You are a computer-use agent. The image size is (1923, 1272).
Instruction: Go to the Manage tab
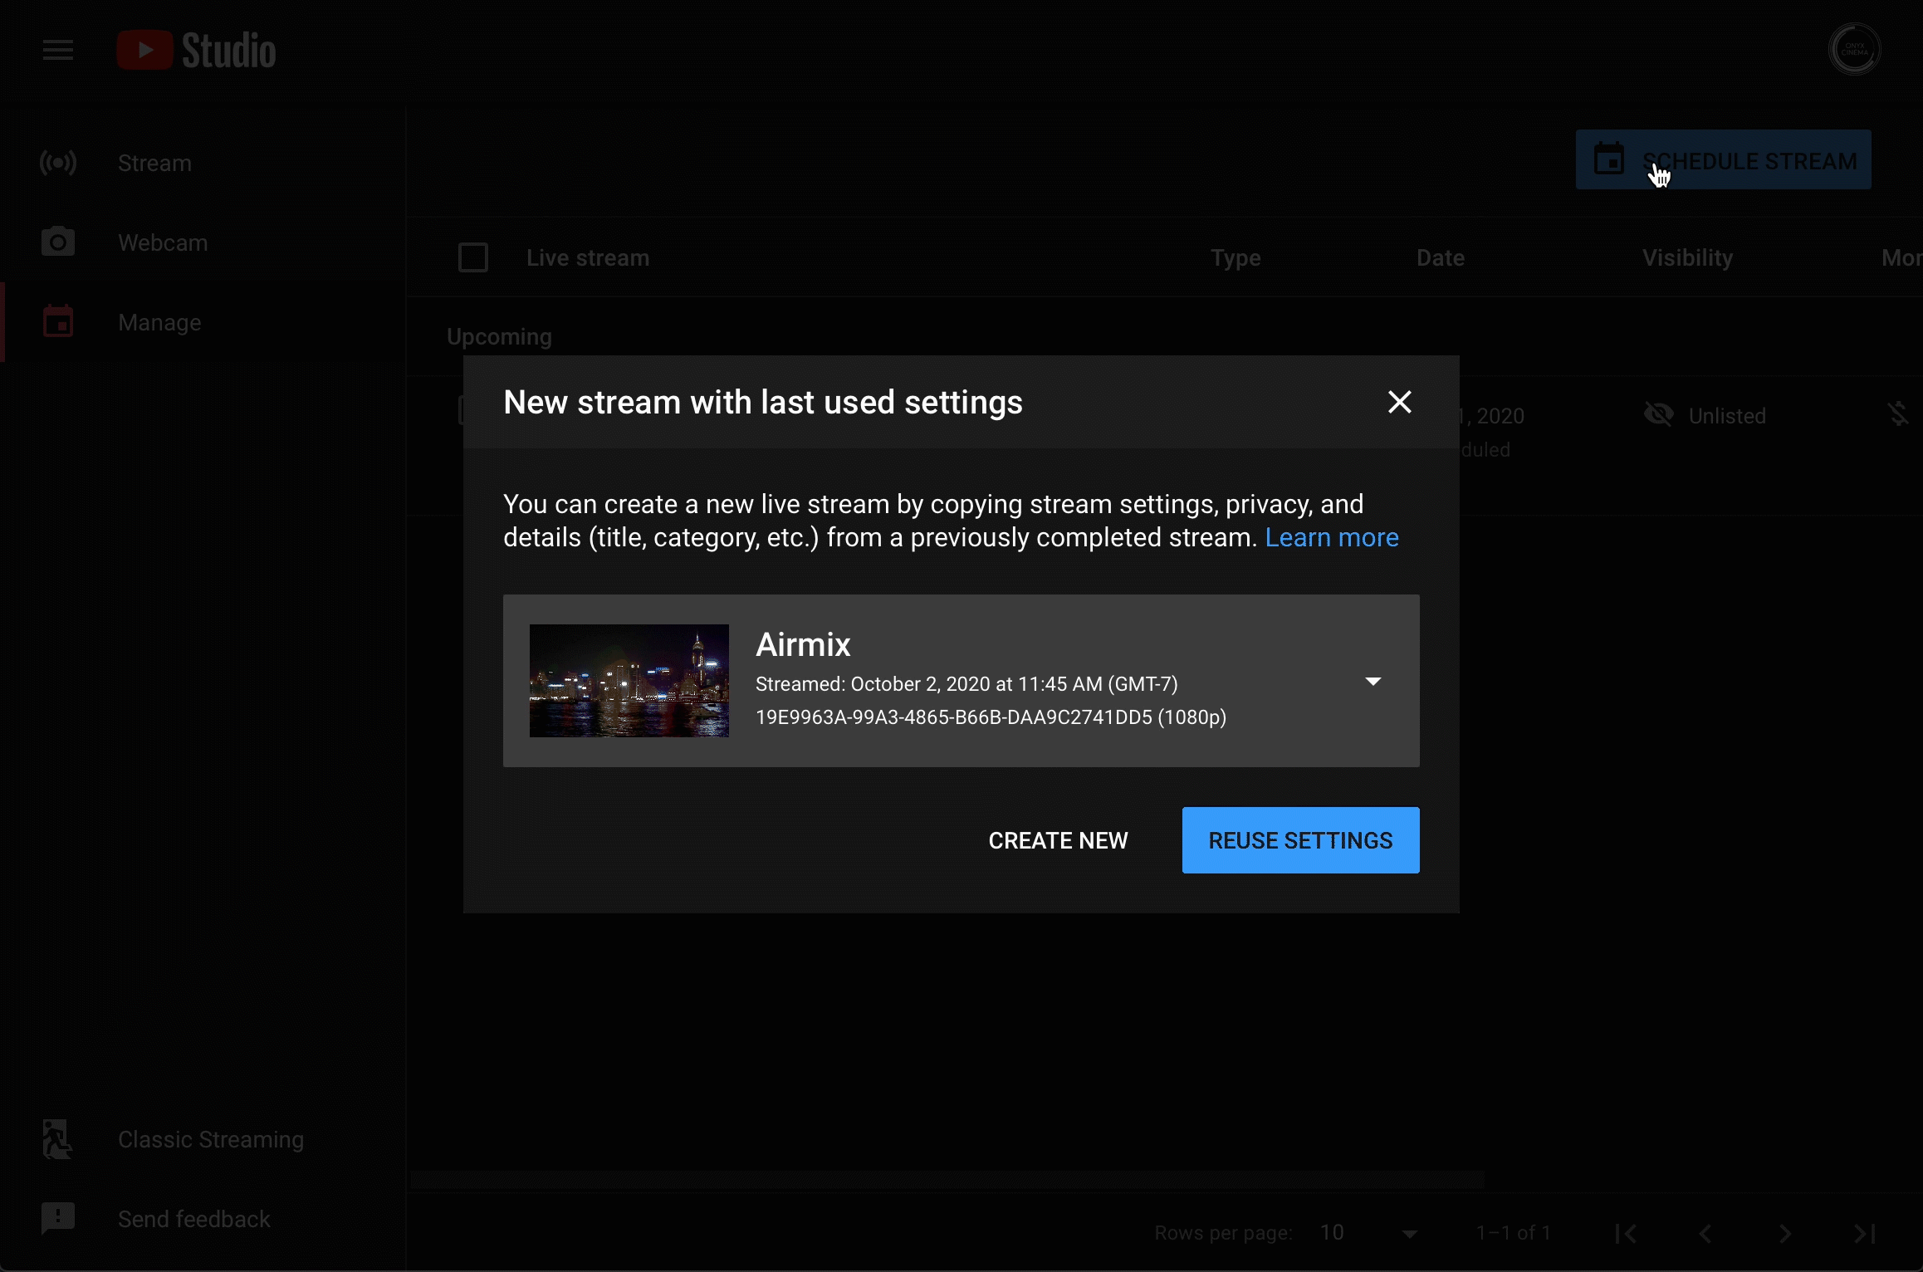tap(159, 322)
